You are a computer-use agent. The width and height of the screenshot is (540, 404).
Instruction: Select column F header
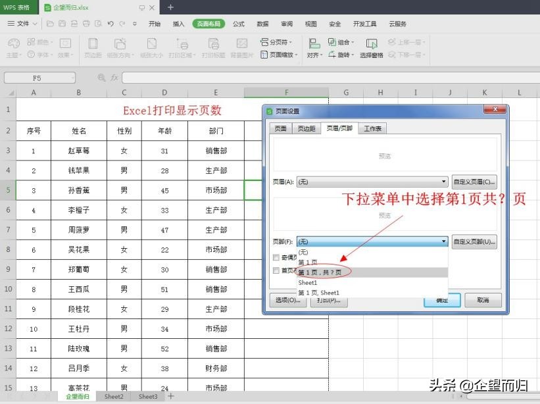pos(286,92)
